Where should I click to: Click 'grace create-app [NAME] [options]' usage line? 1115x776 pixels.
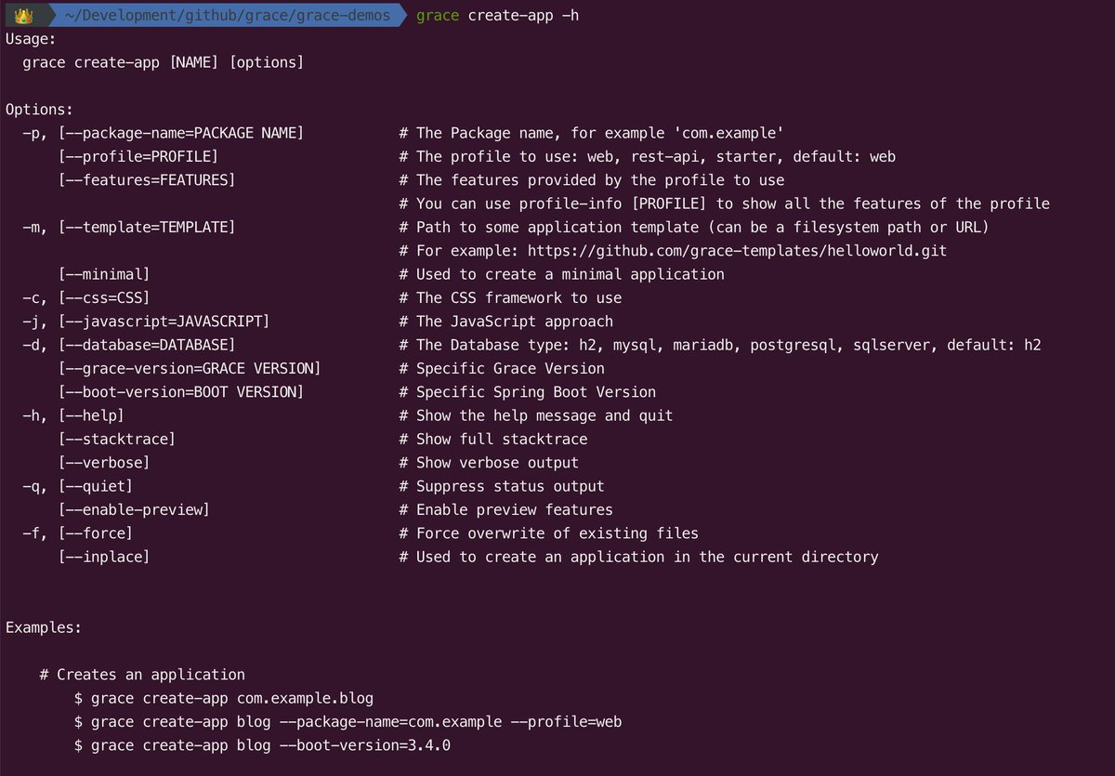tap(163, 63)
